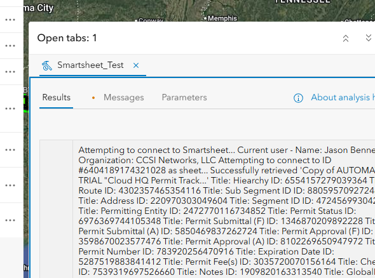
Task: Click the tool history icon beside Smartsheet_Test
Action: coord(46,65)
